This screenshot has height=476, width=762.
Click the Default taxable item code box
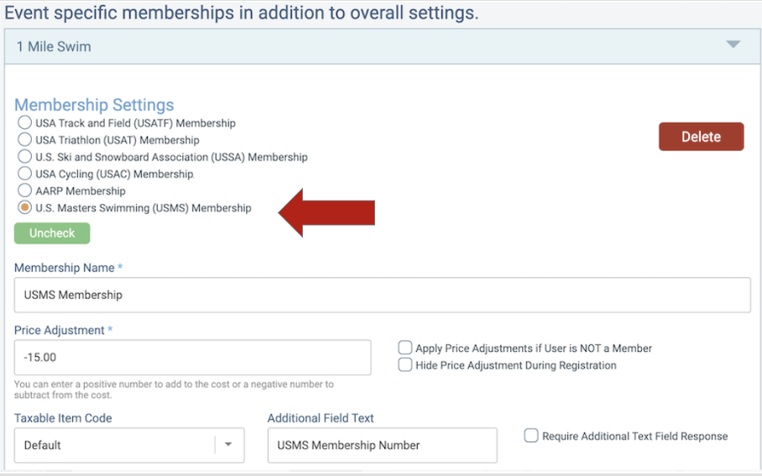tap(113, 445)
